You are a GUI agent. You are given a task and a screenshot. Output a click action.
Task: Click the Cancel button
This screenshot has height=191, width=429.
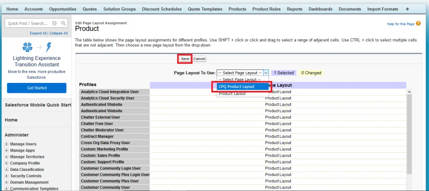[199, 59]
